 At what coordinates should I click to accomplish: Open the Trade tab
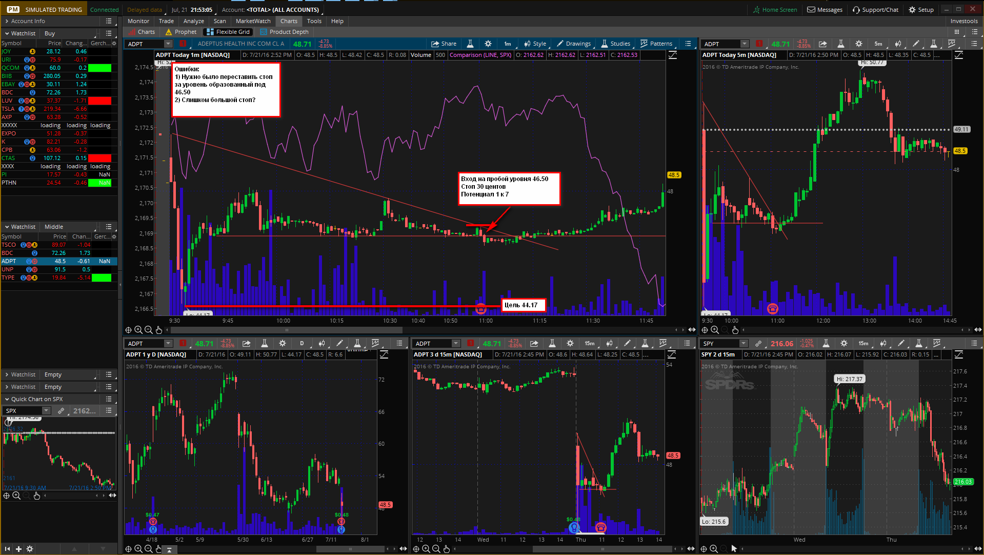[x=166, y=21]
